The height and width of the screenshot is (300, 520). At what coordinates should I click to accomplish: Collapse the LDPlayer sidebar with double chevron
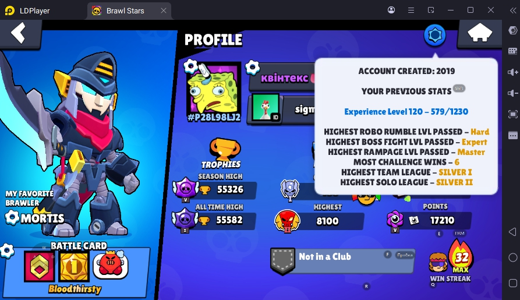coord(512,10)
